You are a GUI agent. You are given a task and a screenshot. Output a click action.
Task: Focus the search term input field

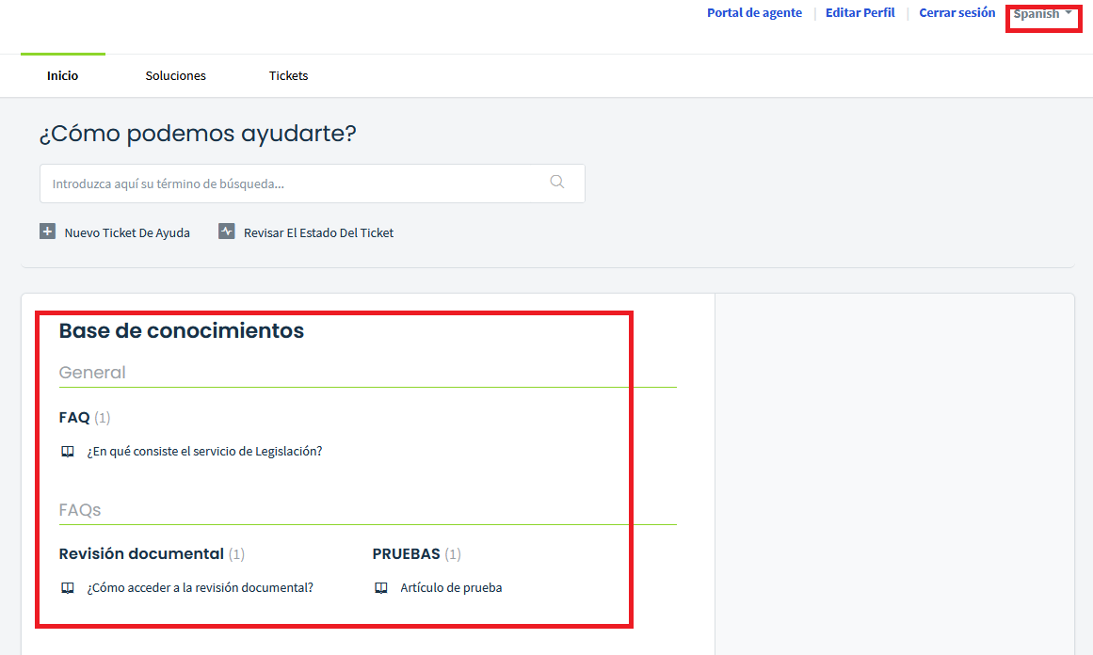pos(292,184)
